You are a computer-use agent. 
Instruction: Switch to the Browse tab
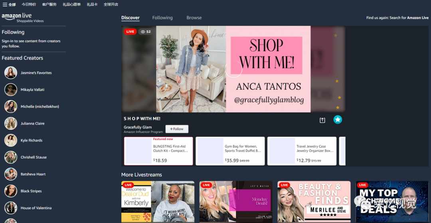tap(194, 18)
